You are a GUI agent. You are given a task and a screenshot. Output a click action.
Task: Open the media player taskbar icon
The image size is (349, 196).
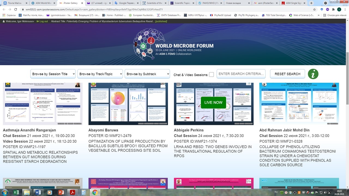pyautogui.click(x=50, y=192)
